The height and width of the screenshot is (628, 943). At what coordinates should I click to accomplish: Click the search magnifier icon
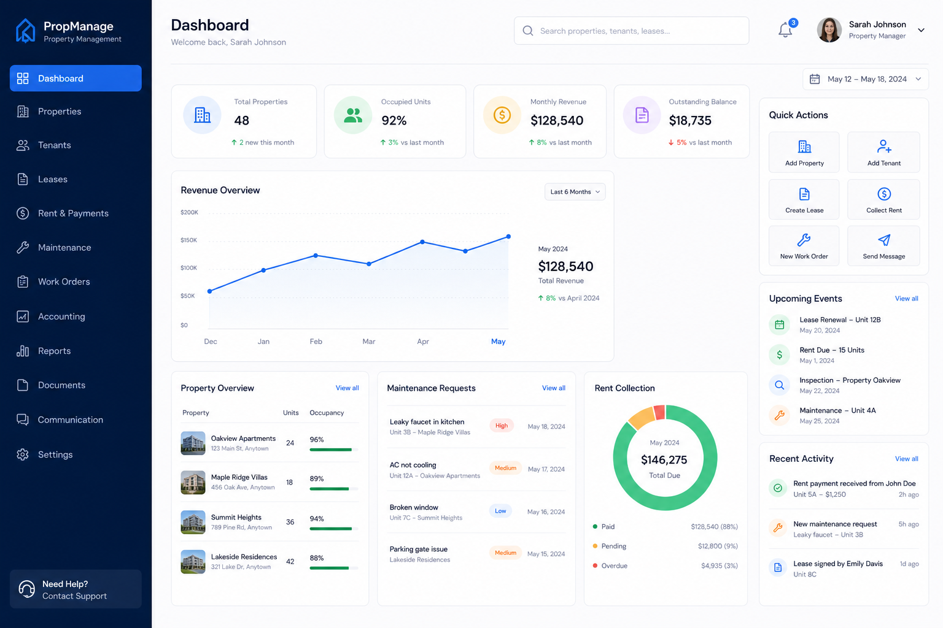tap(528, 31)
